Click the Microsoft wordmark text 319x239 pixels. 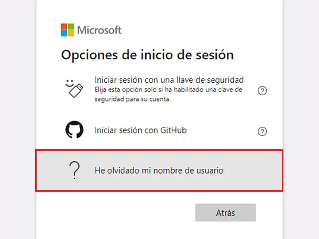(99, 30)
